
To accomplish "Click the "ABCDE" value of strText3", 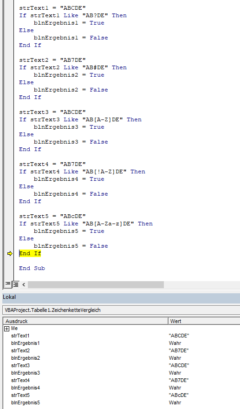I will 179,365.
